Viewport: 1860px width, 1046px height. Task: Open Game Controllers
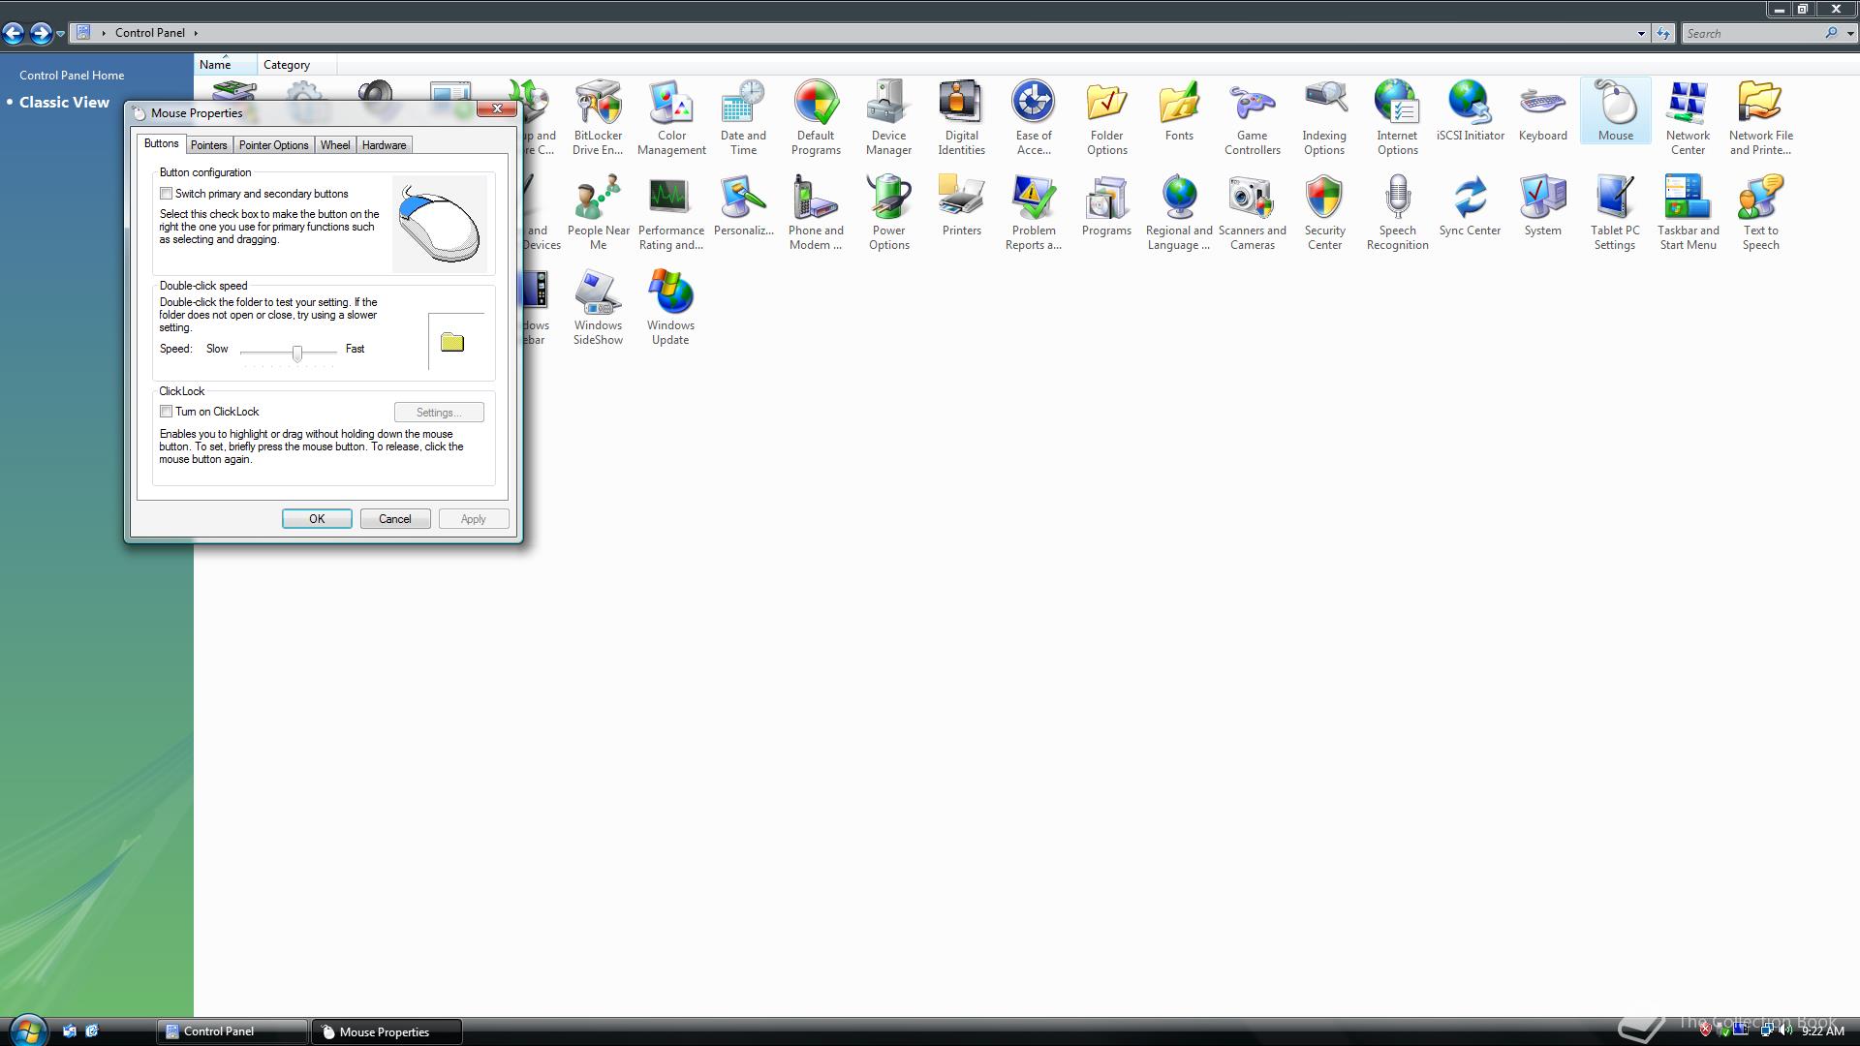[1252, 117]
